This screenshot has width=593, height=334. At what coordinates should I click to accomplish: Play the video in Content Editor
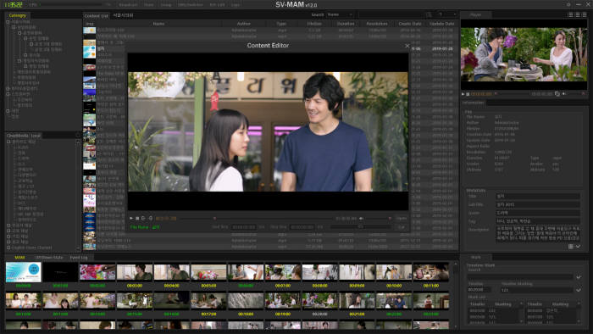tap(131, 218)
